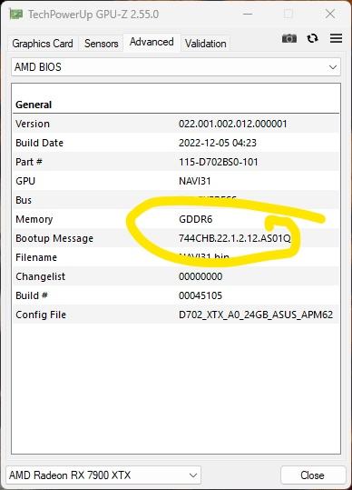The height and width of the screenshot is (490, 352).
Task: Close the window with the X button
Action: tap(330, 14)
